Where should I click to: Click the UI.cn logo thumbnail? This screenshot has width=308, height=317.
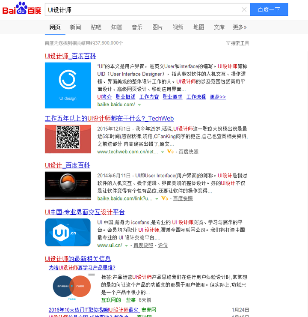[x=68, y=233]
